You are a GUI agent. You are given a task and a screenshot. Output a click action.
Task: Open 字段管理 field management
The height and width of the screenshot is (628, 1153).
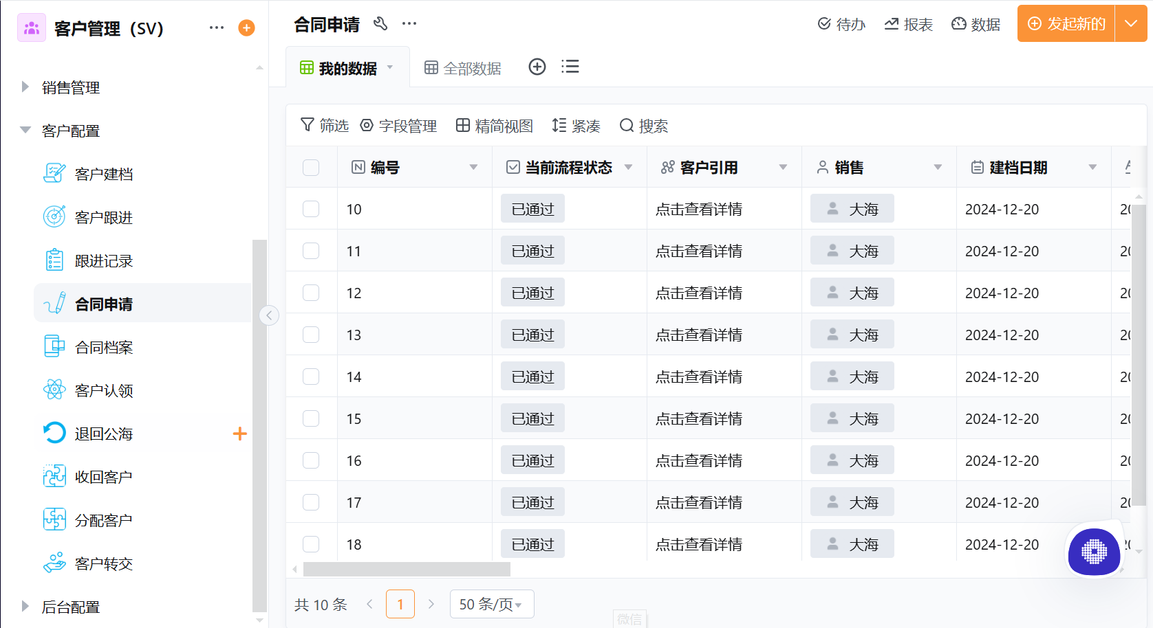(x=399, y=126)
